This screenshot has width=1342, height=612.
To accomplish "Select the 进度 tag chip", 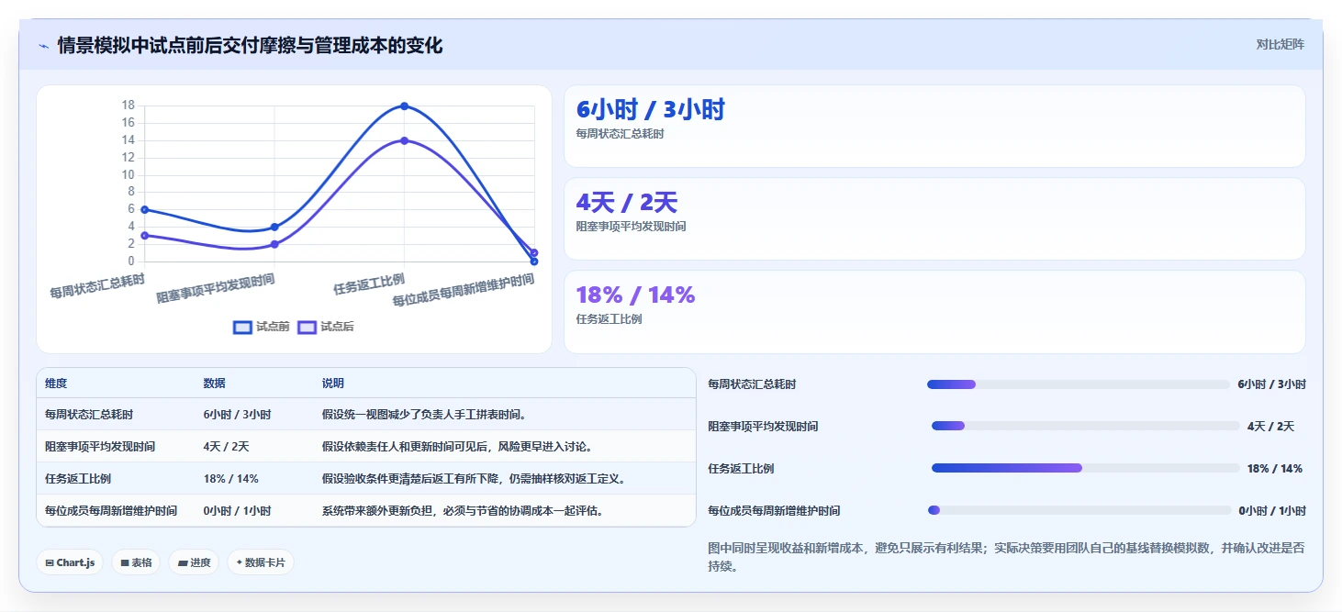I will 194,562.
